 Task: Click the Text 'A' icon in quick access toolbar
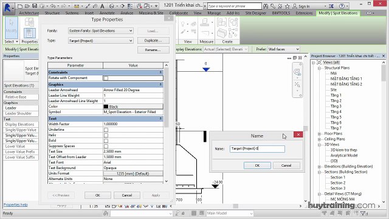[102, 6]
